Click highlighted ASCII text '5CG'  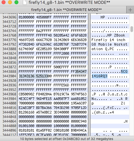click(x=124, y=71)
